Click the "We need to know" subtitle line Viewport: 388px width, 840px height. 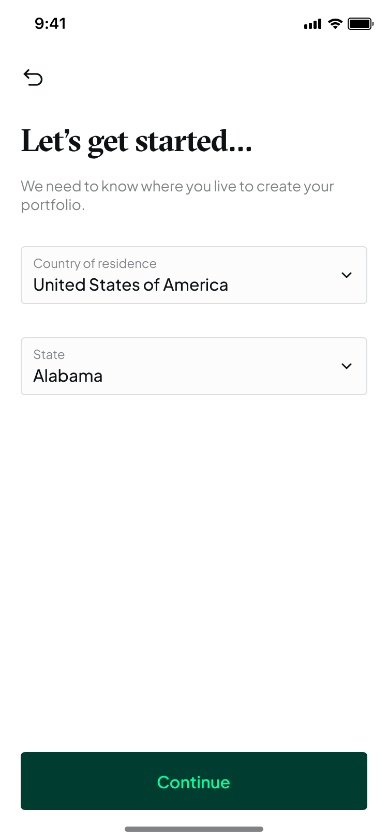point(177,186)
